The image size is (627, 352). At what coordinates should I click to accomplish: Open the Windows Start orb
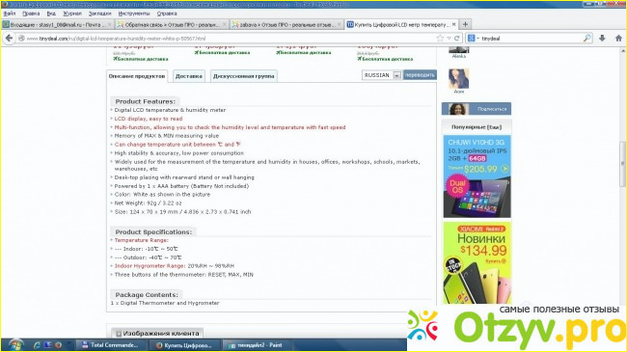(16, 345)
